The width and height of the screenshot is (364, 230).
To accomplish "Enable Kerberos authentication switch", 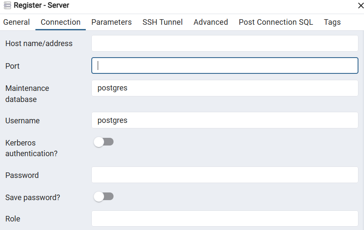I will tap(104, 142).
